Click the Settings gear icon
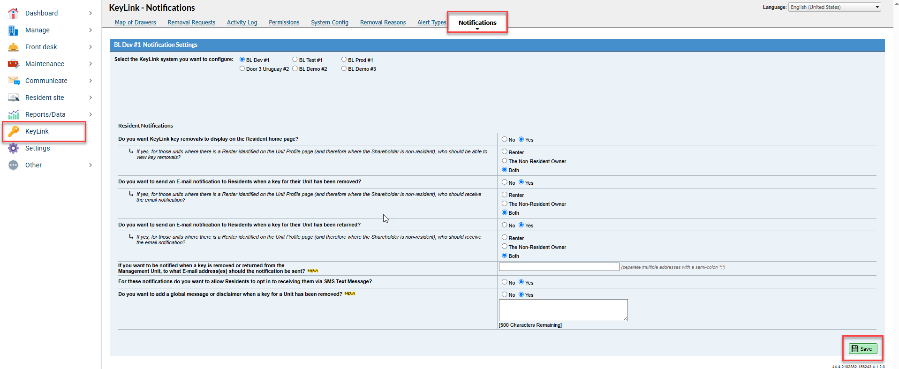Screen dimensions: 899x369 point(14,148)
